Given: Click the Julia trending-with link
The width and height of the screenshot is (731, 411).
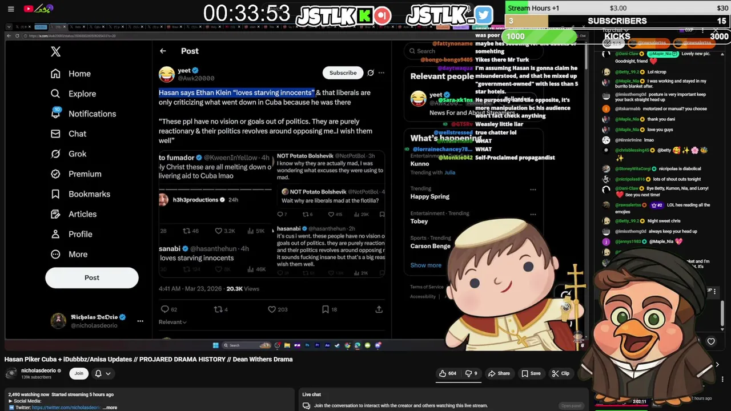Looking at the screenshot, I should point(450,172).
